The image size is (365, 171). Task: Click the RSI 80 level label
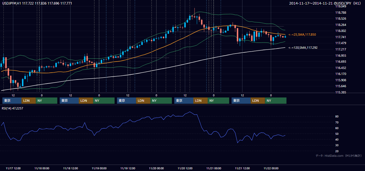coord(337,117)
